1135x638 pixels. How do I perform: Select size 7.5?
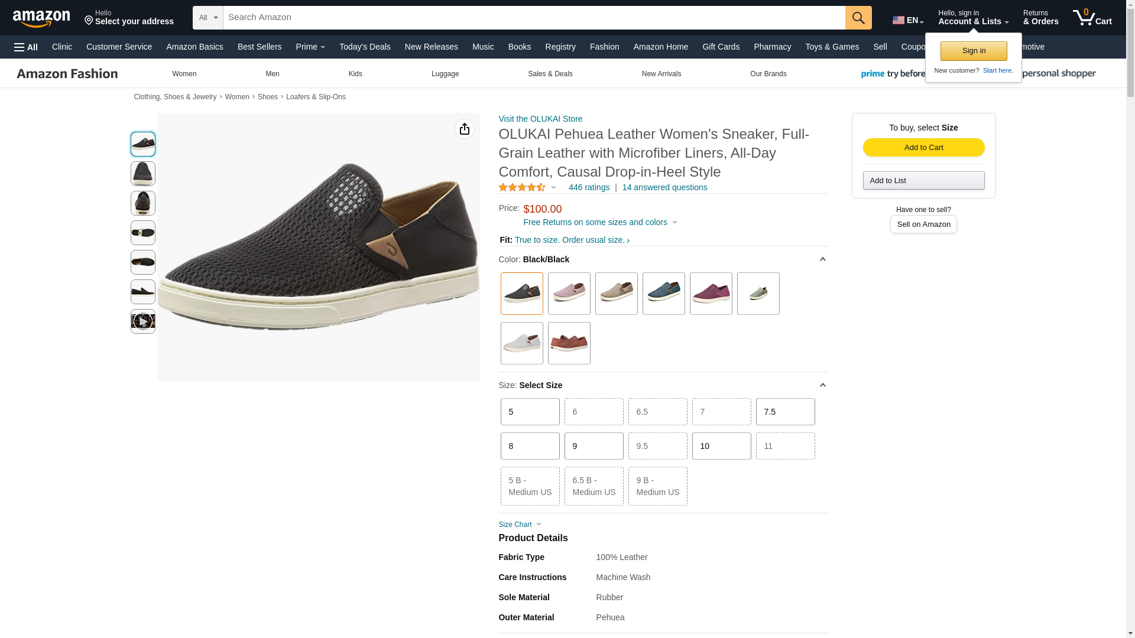coord(784,412)
